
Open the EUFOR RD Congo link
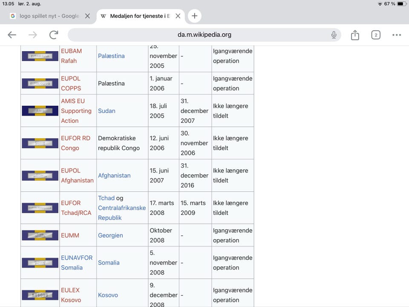[75, 143]
